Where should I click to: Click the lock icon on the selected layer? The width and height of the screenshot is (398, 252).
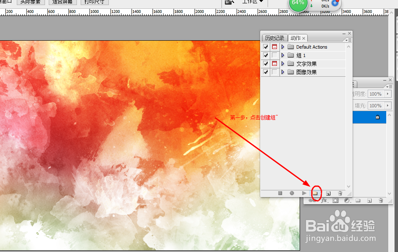click(378, 117)
